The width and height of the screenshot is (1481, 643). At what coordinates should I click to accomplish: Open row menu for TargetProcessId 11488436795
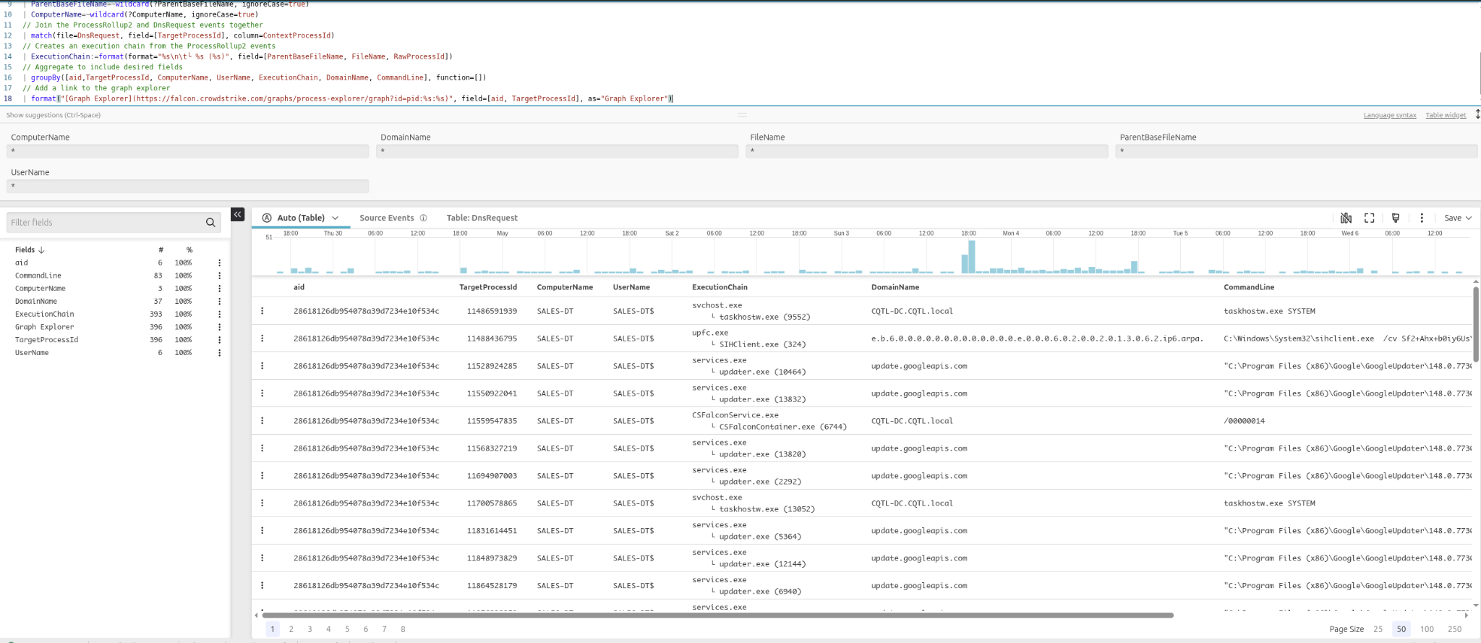(262, 338)
